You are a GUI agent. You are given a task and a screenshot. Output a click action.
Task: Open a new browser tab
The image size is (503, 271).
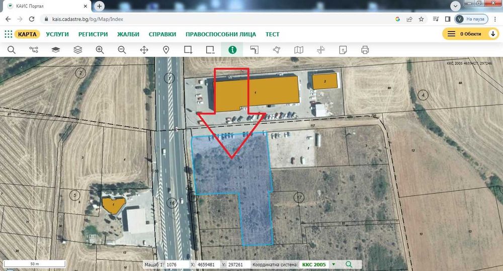point(100,6)
